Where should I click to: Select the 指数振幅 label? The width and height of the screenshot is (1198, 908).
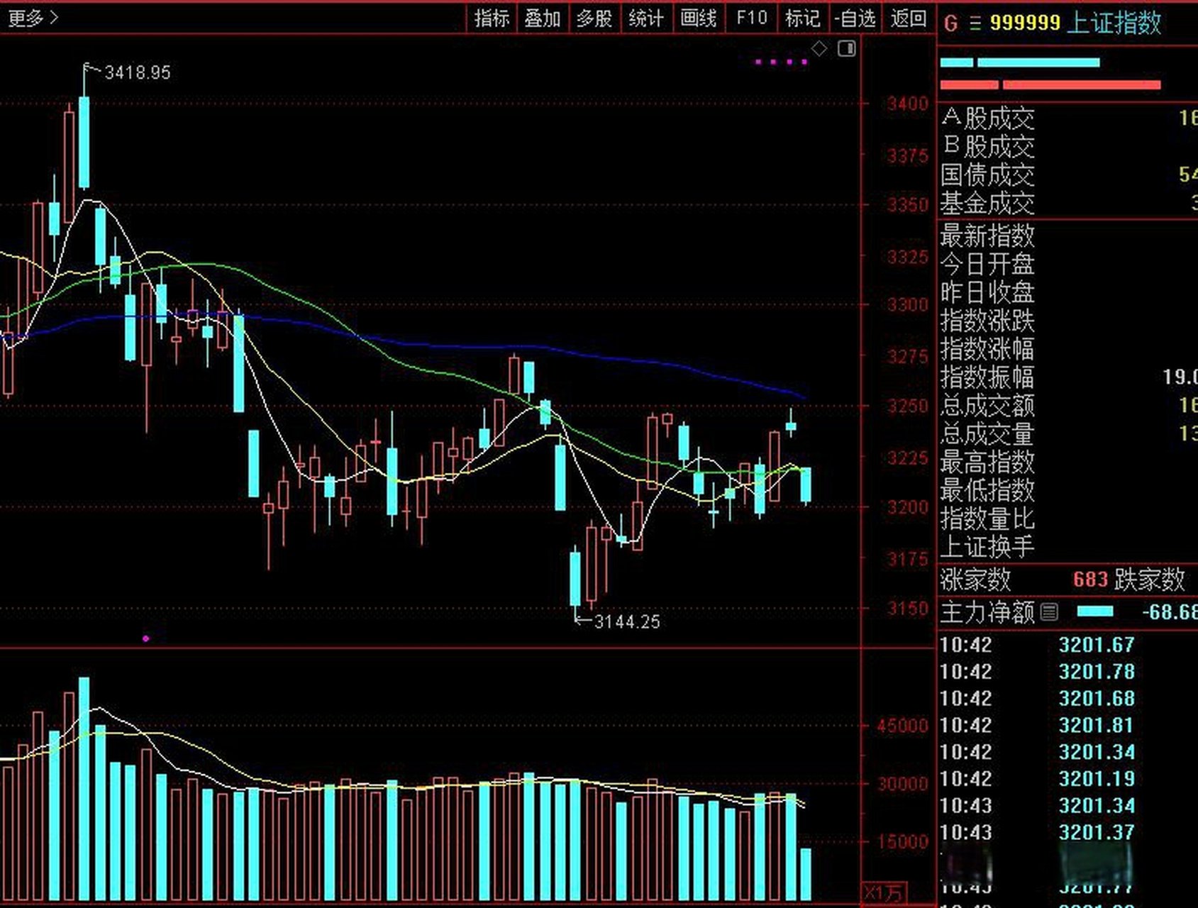(987, 377)
